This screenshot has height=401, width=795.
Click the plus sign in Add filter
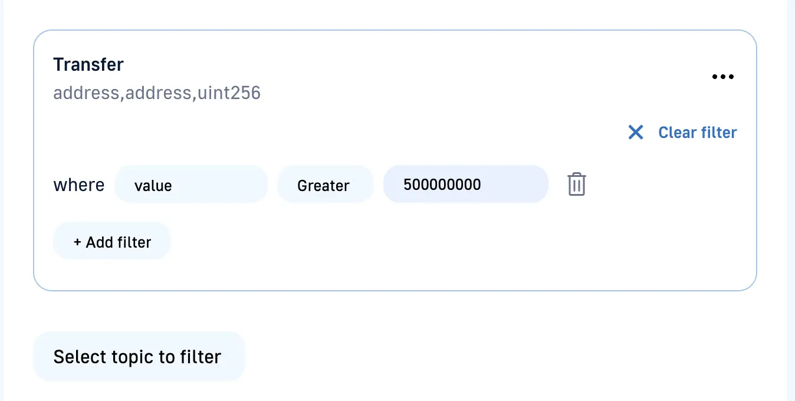(77, 242)
